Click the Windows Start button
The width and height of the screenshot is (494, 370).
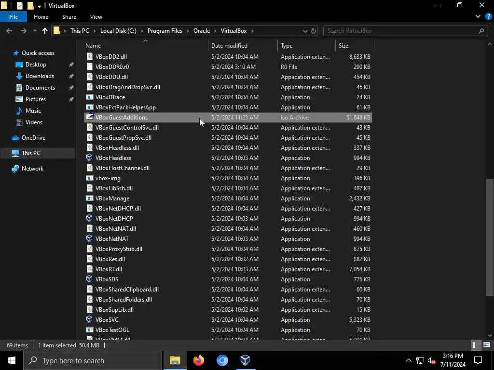[x=12, y=360]
